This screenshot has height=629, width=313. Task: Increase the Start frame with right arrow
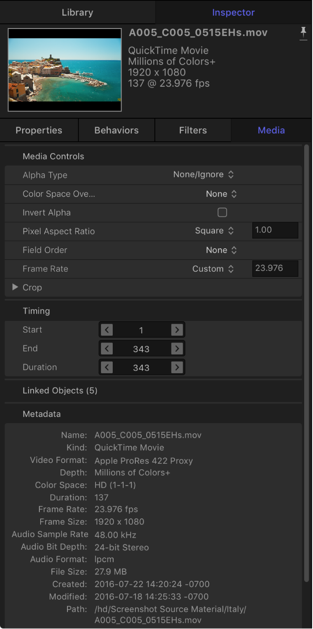coord(177,330)
